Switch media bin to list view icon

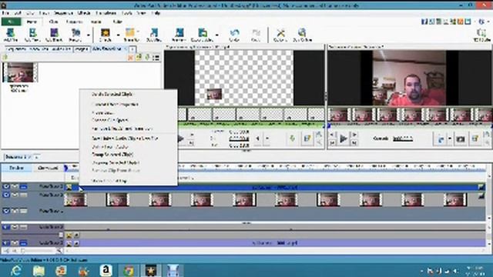(x=156, y=58)
